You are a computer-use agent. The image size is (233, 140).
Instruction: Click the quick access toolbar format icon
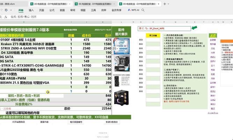pos(6,10)
